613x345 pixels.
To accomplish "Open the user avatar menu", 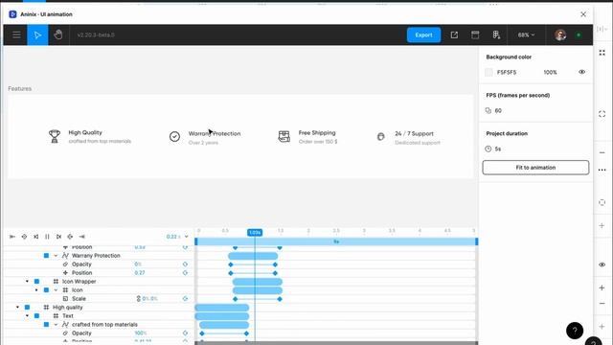I will [560, 34].
